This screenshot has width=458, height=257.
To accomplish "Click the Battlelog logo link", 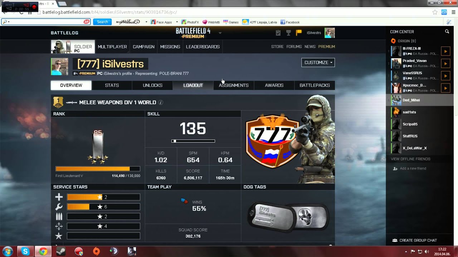I will tap(64, 33).
